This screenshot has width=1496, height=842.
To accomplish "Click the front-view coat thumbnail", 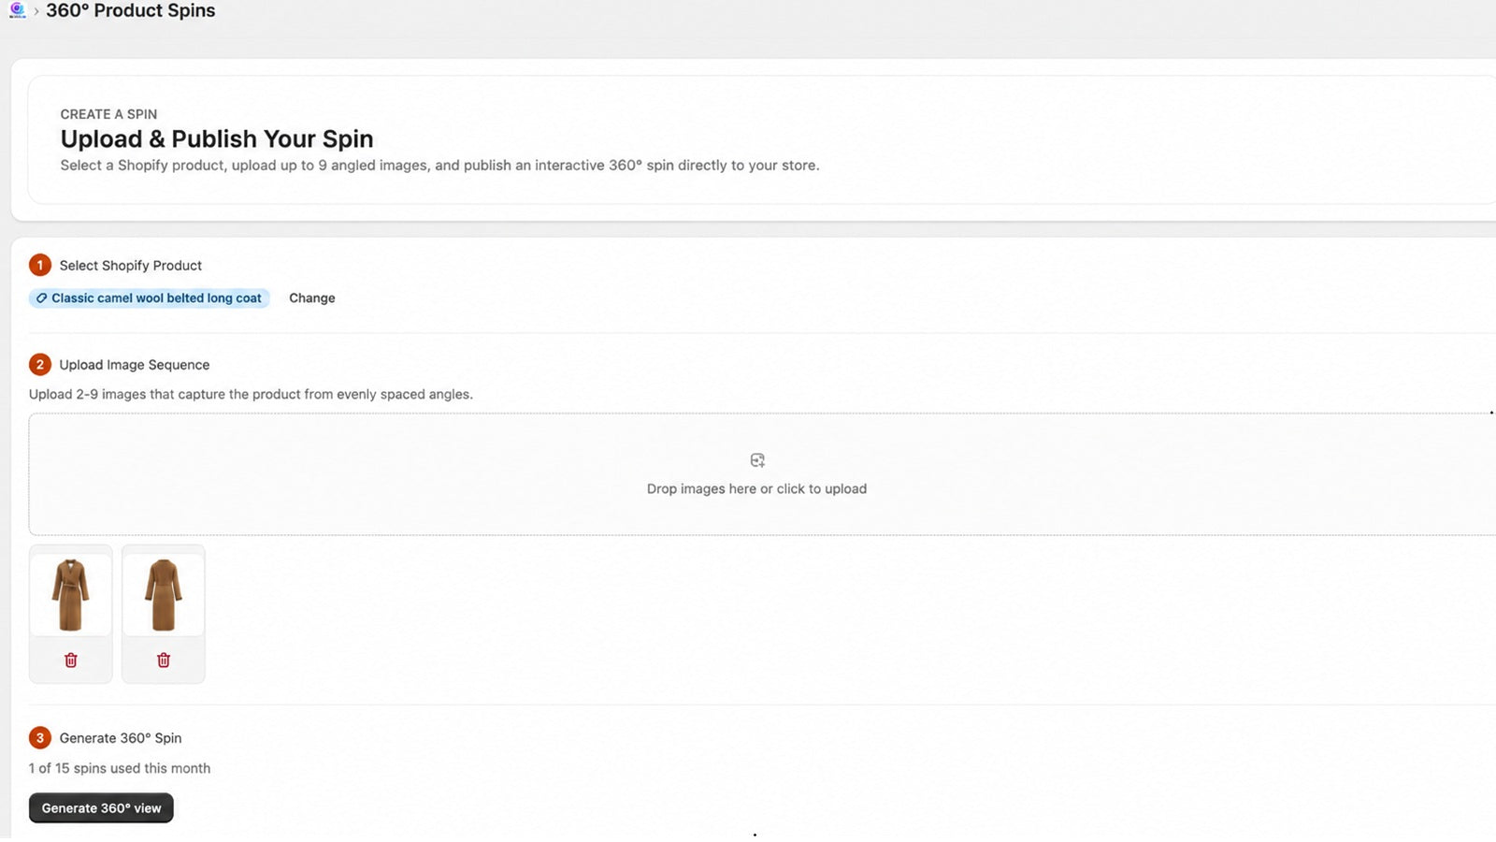I will (x=71, y=595).
